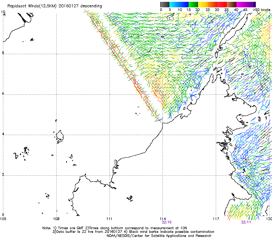Click the blue 10-15 knots color swatch
Image resolution: width=272 pixels, height=238 pixels.
[x=184, y=4]
